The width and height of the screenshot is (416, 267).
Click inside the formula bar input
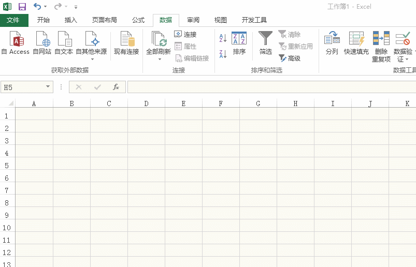pos(271,87)
